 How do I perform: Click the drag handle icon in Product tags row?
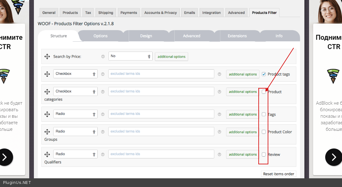click(x=47, y=74)
